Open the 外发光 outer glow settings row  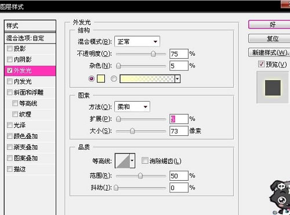[x=30, y=70]
